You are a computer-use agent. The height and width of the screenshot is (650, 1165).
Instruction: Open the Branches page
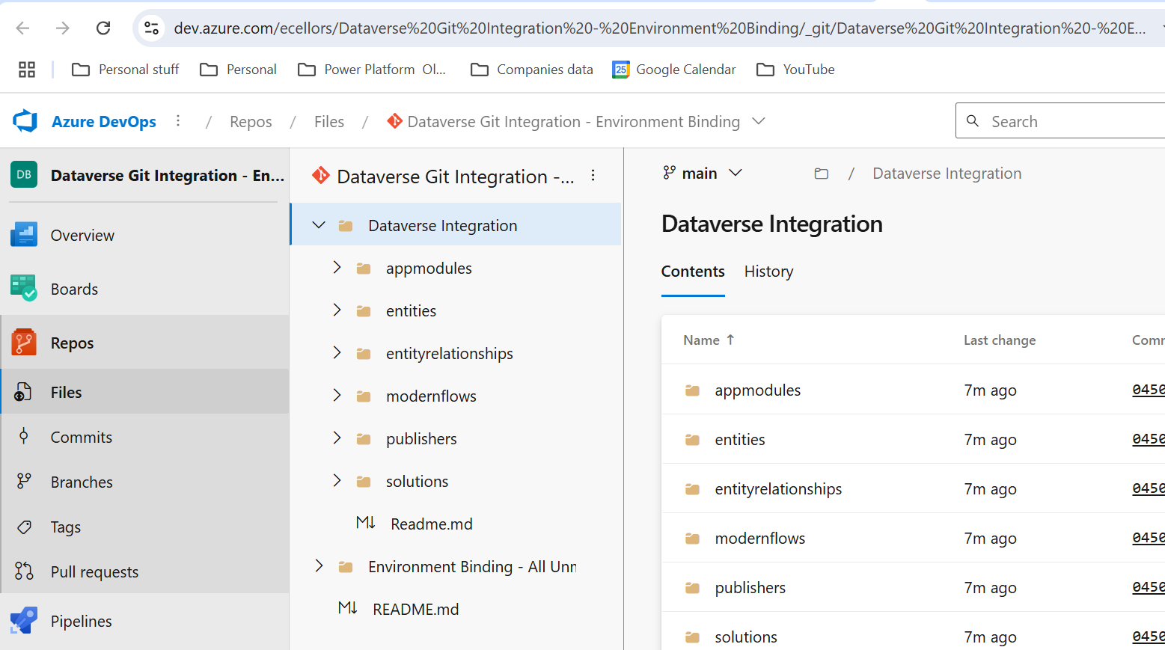coord(82,482)
